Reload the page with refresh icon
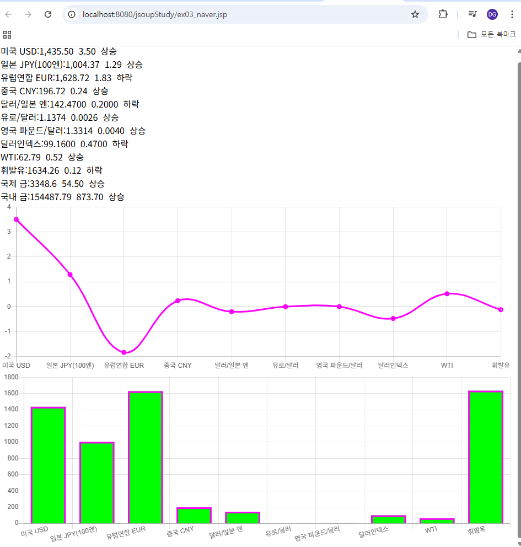 pos(48,14)
